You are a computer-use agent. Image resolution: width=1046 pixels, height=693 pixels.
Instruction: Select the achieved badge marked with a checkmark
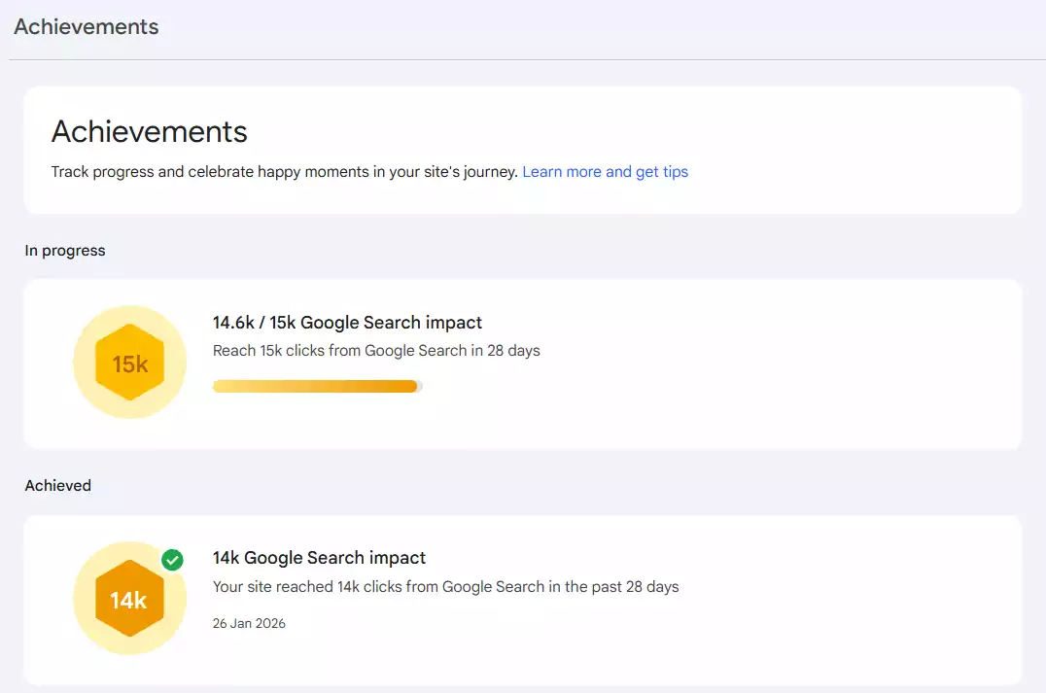[x=129, y=597]
